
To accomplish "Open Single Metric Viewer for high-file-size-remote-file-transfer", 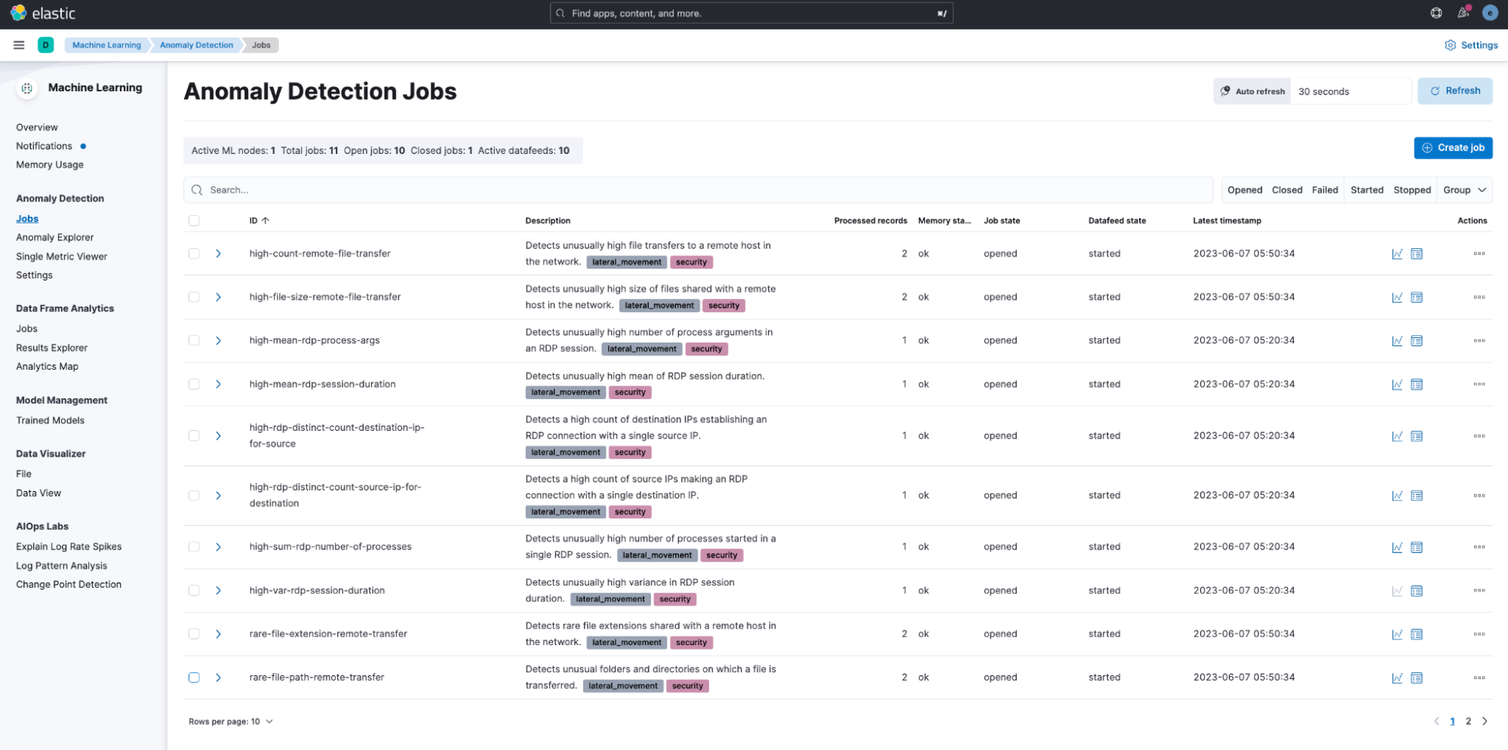I will 1397,297.
